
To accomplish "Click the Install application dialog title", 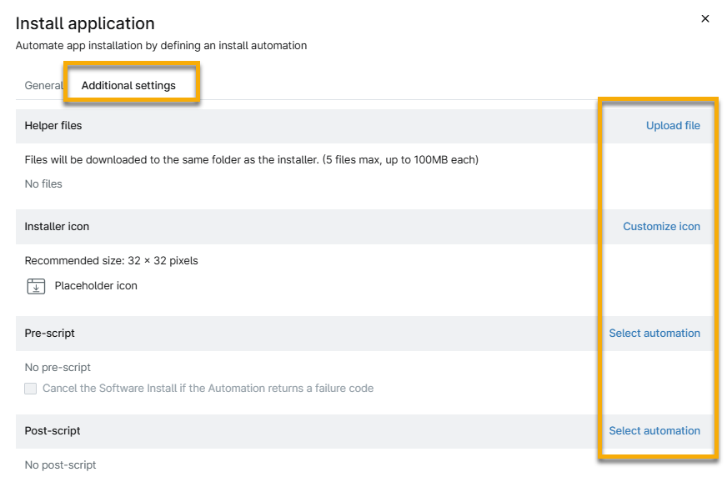I will [x=83, y=23].
